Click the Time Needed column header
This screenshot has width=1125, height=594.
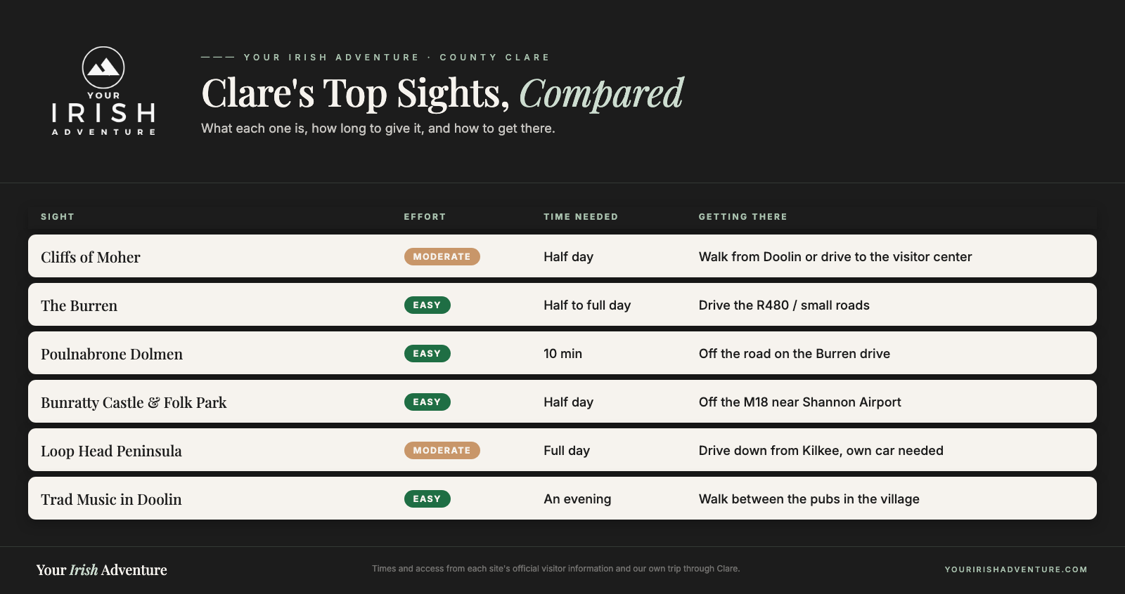[581, 217]
